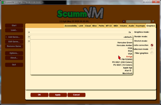Click the Render mode dropdown arrow

coord(29,37)
